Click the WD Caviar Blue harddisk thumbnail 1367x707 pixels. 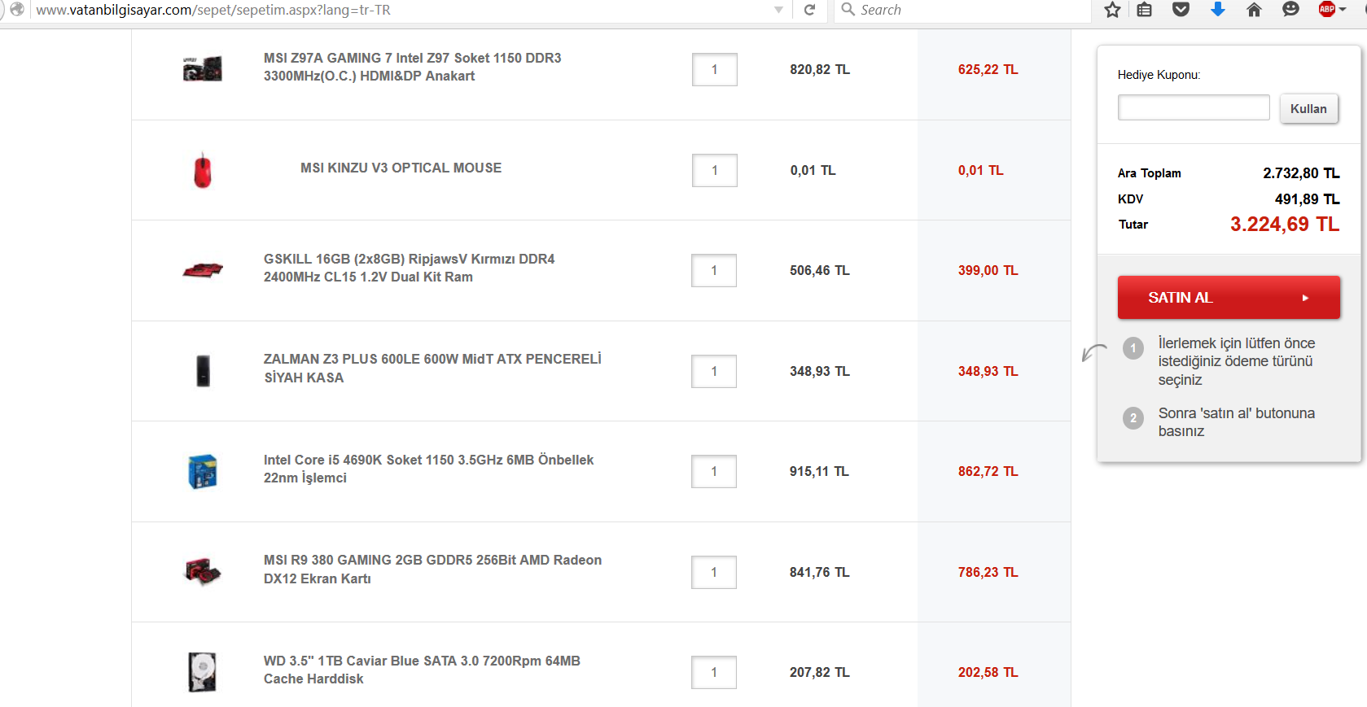[203, 672]
